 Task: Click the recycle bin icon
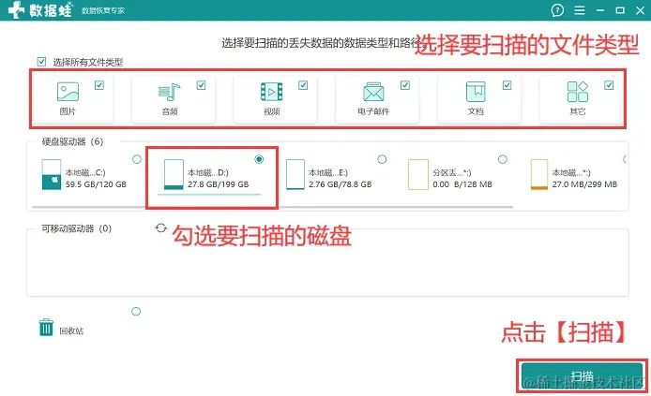click(x=46, y=328)
